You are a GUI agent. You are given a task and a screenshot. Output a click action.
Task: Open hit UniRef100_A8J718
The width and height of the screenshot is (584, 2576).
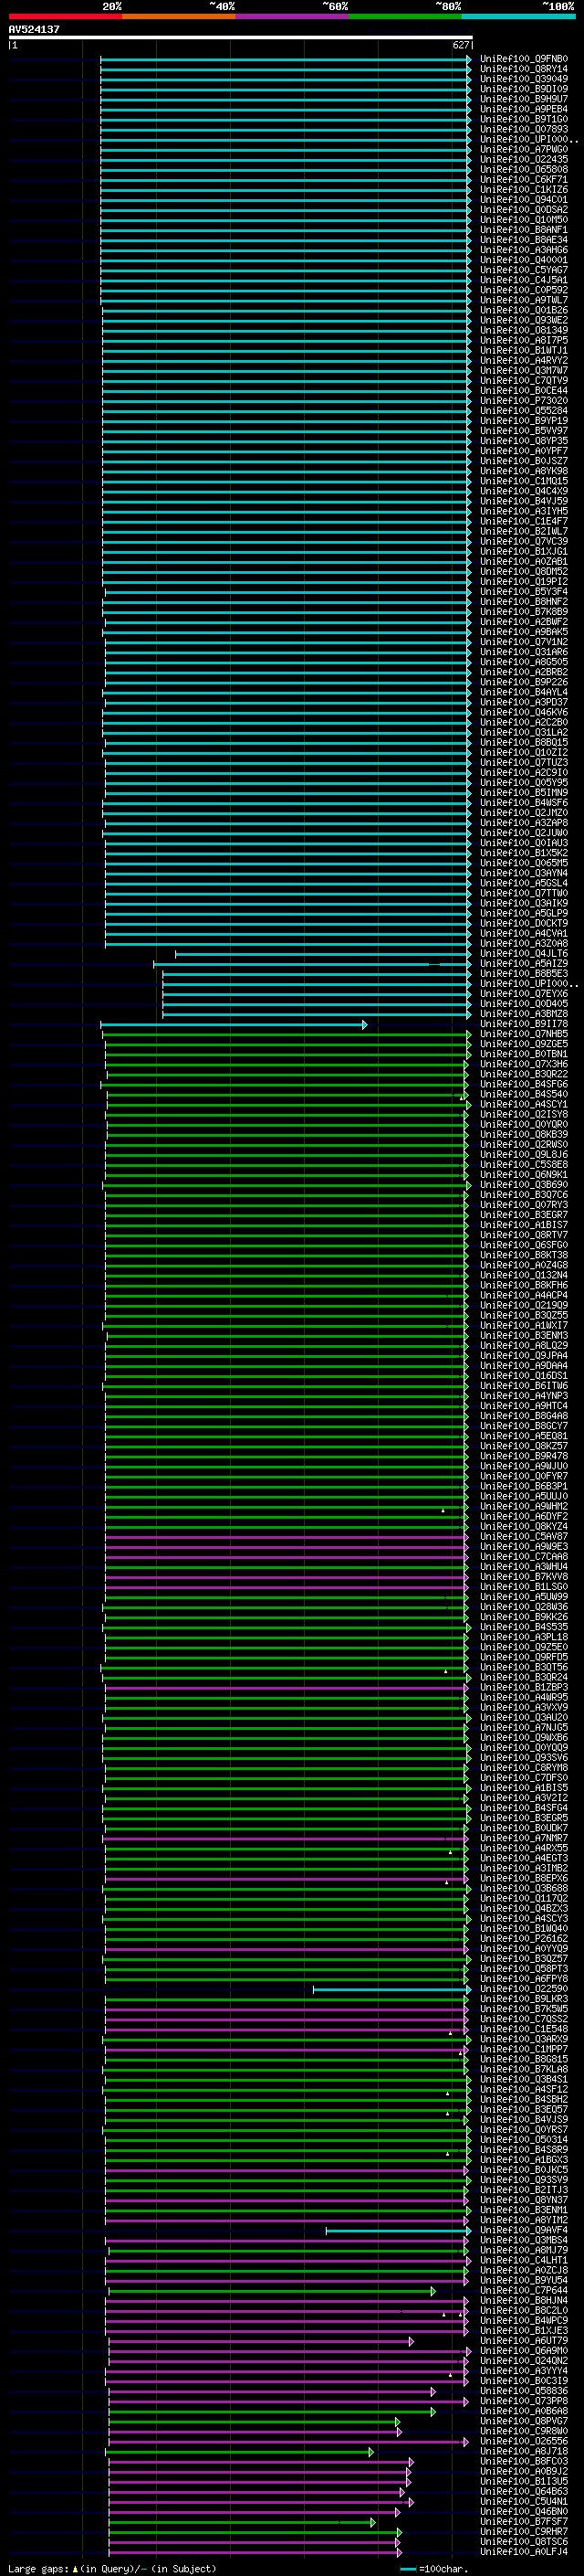(523, 2451)
